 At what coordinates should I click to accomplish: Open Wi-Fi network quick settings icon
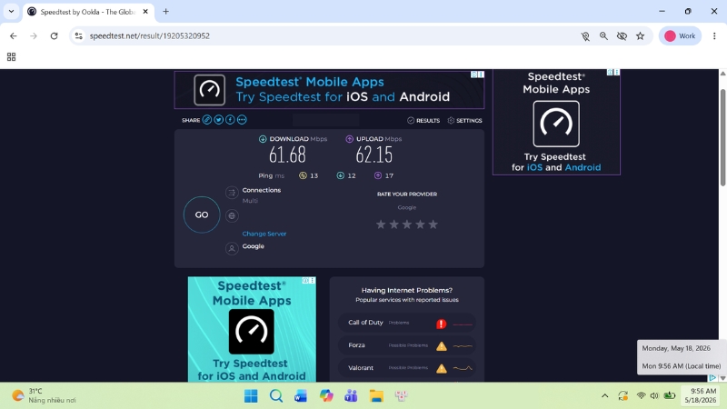642,395
